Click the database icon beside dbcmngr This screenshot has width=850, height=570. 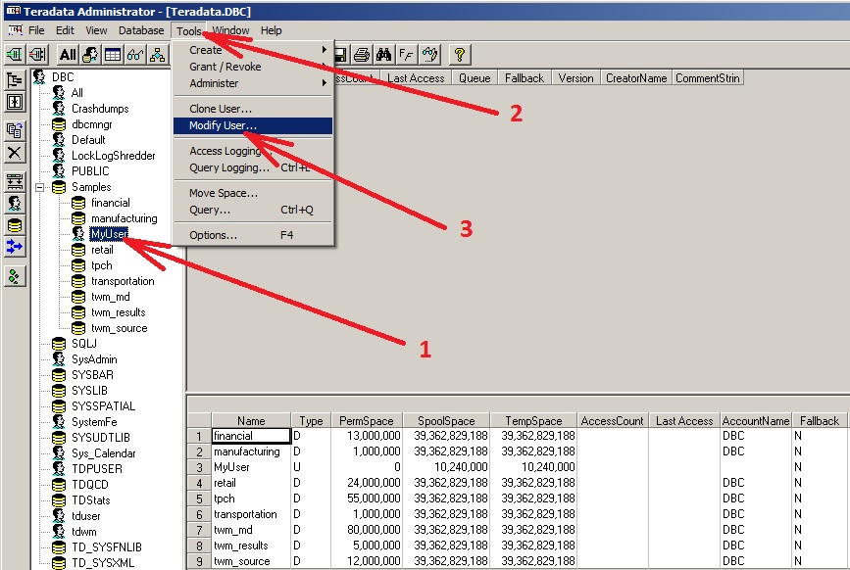[x=59, y=124]
